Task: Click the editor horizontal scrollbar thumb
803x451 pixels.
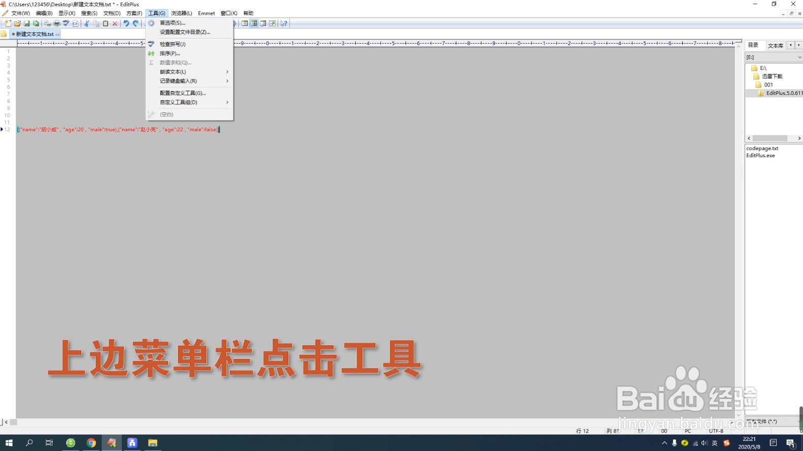Action: point(14,422)
